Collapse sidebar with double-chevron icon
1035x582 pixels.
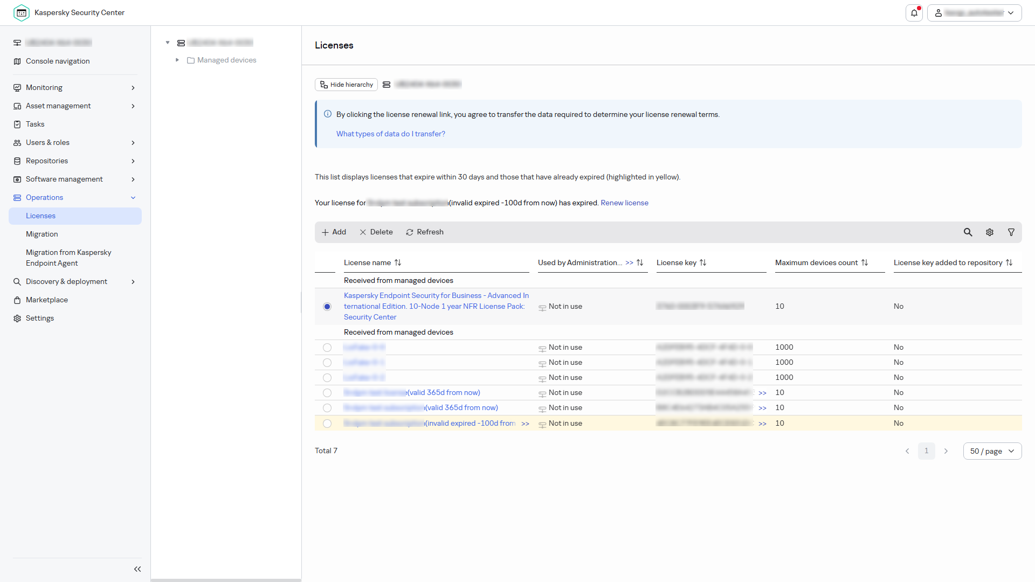(x=137, y=569)
